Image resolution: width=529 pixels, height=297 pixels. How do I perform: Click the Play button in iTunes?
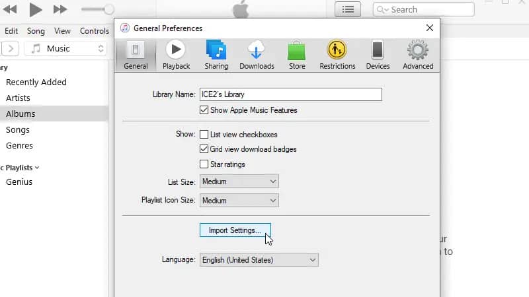coord(36,9)
